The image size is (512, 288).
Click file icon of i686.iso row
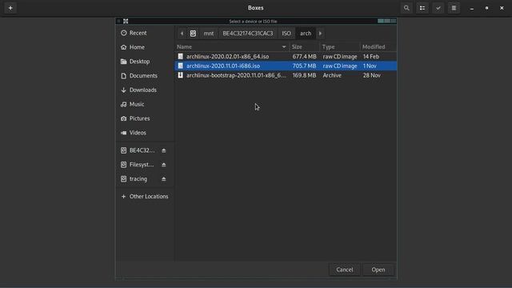181,66
